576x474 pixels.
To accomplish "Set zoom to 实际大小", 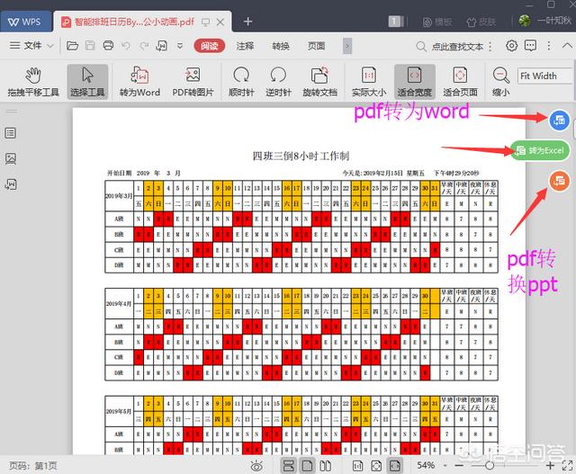I will point(368,82).
